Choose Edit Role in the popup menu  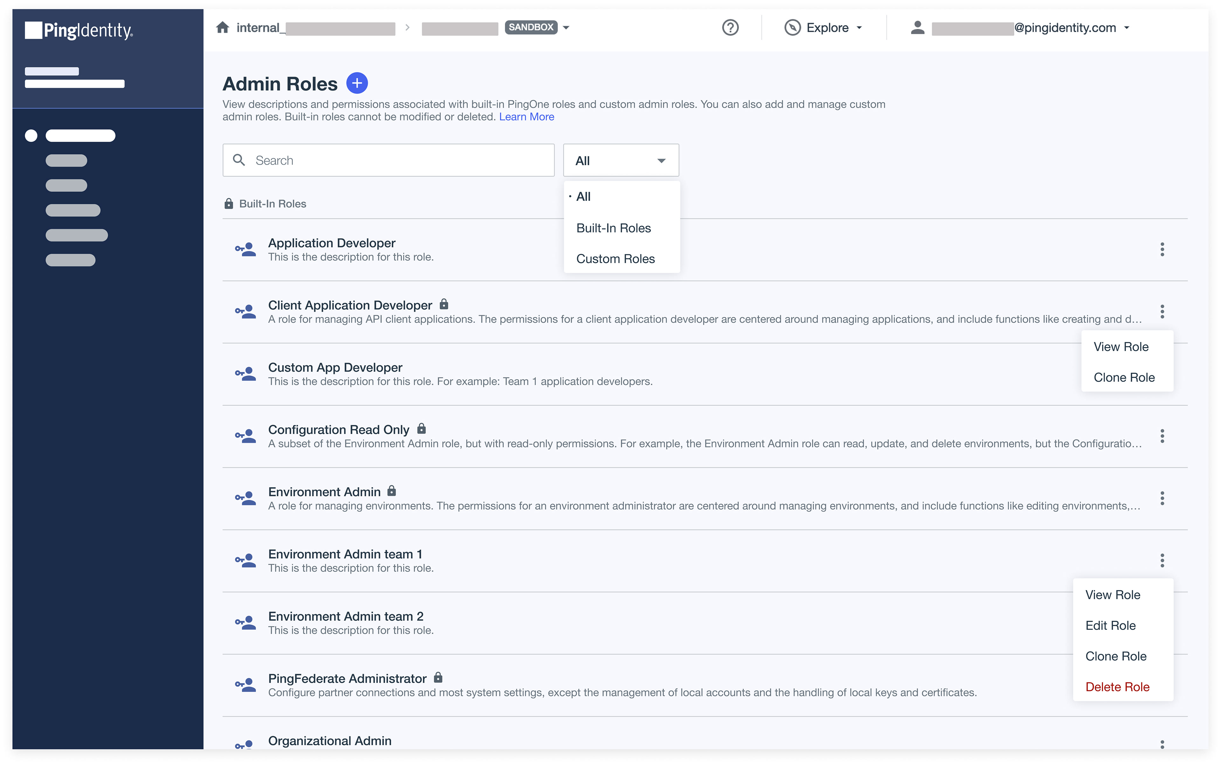[1123, 626]
